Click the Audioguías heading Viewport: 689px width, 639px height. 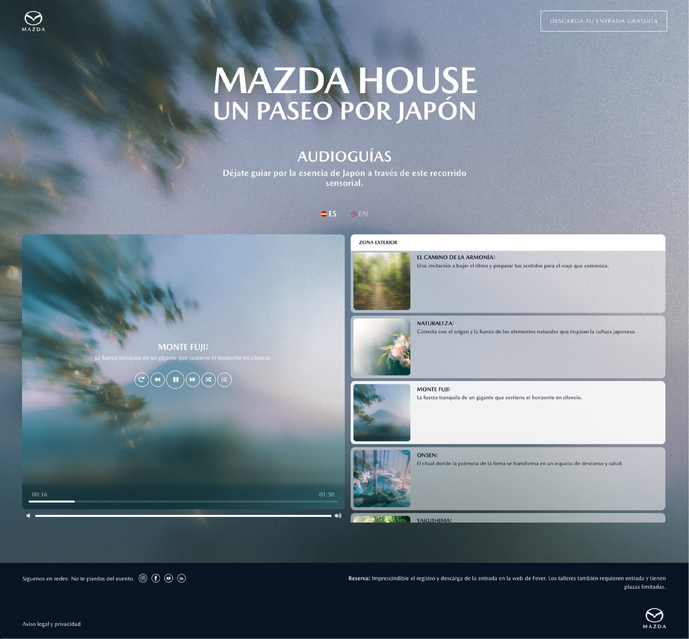(344, 156)
